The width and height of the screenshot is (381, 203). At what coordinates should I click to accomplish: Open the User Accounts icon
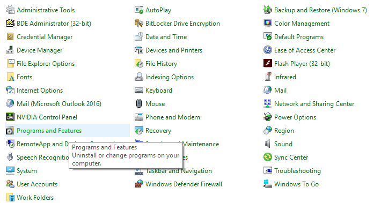(x=10, y=184)
